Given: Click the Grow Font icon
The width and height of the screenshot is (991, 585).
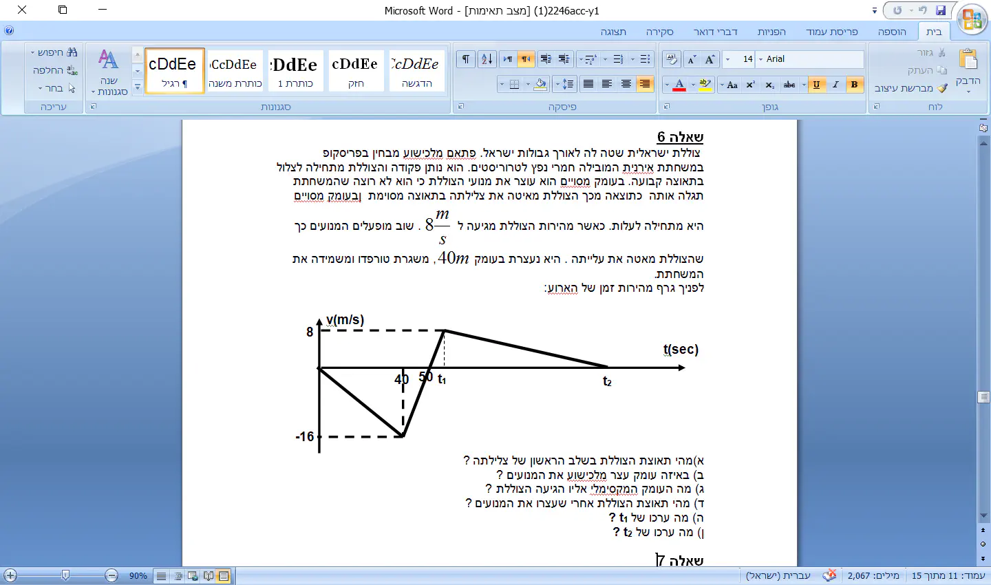Looking at the screenshot, I should click(710, 59).
